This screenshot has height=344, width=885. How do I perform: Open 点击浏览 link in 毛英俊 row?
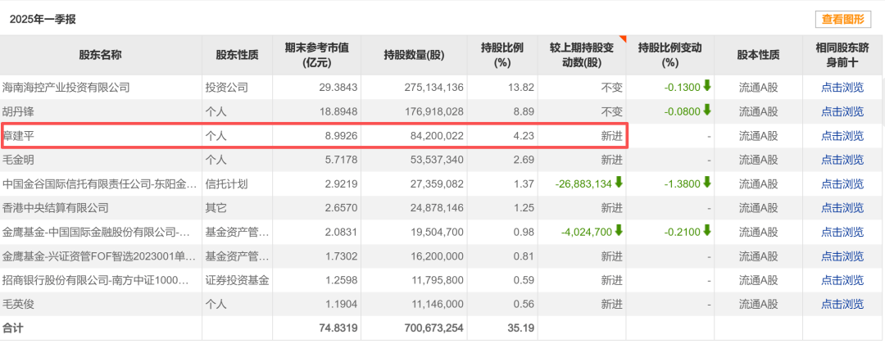tap(842, 305)
